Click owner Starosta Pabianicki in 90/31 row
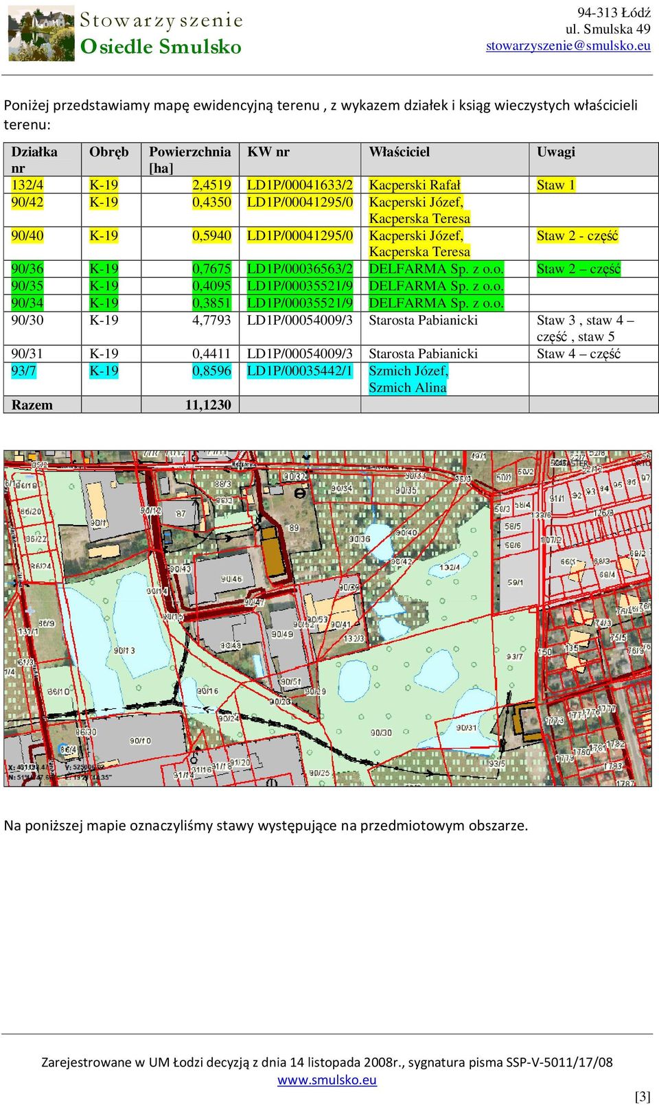 click(424, 353)
